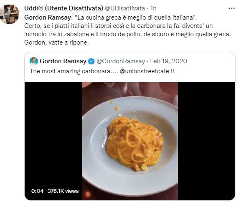
Task: Follow the @unionstreetcafe mention
Action: pyautogui.click(x=145, y=71)
